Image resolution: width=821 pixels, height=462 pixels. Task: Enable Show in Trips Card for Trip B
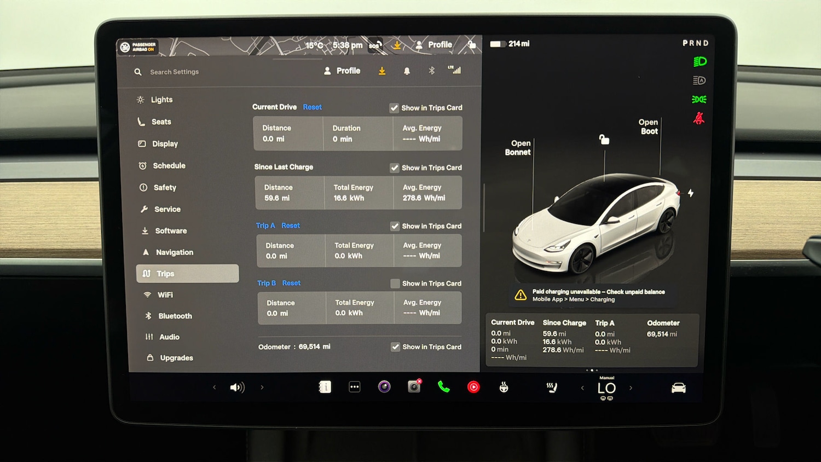[395, 284]
